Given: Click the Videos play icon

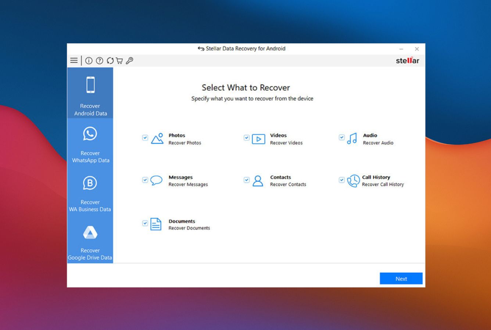Looking at the screenshot, I should point(258,139).
